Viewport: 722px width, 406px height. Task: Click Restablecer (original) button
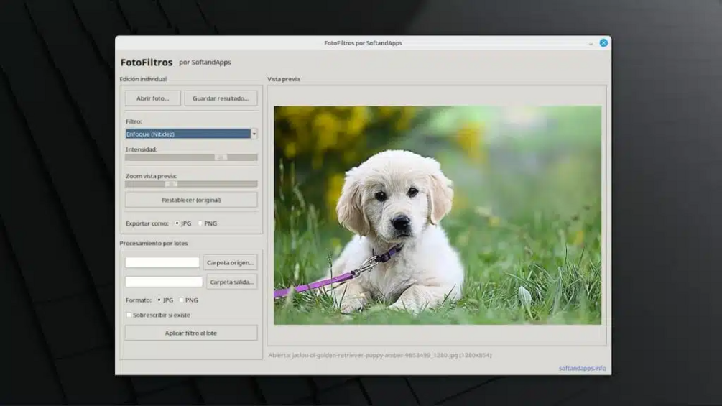[191, 200]
